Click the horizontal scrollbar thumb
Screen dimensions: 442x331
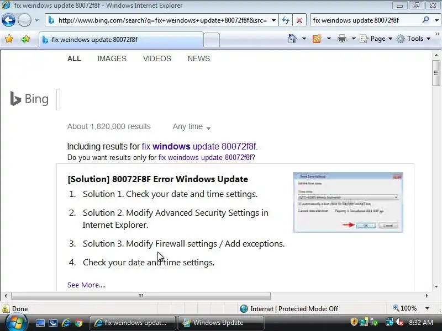point(141,296)
